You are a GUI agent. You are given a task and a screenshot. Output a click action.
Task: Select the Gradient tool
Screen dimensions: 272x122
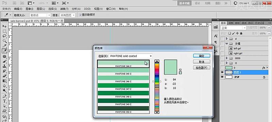(x=4, y=81)
